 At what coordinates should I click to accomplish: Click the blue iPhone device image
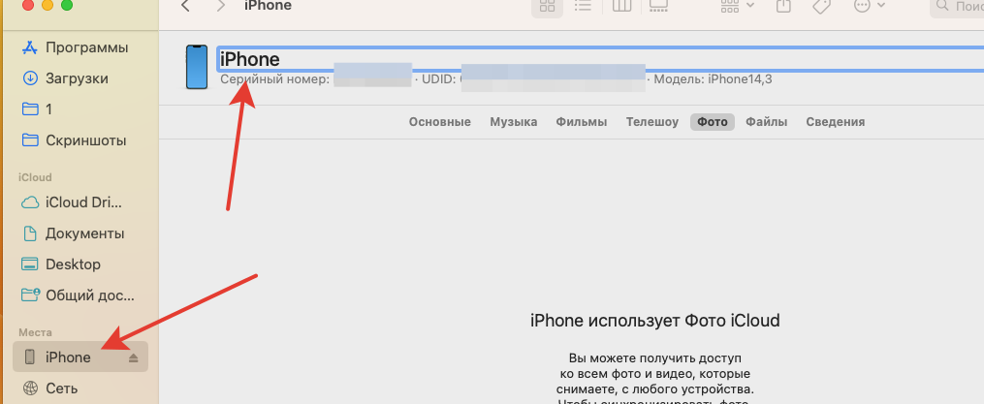197,67
